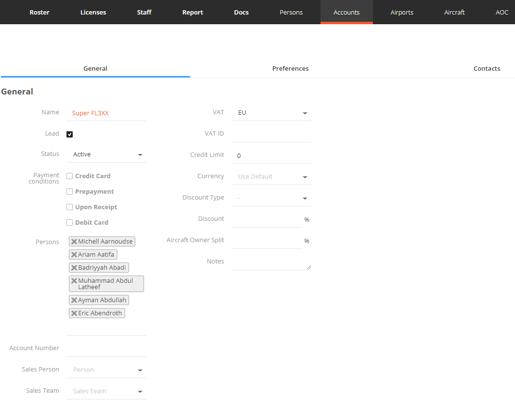
Task: Expand the Discount Type dropdown
Action: (271, 198)
